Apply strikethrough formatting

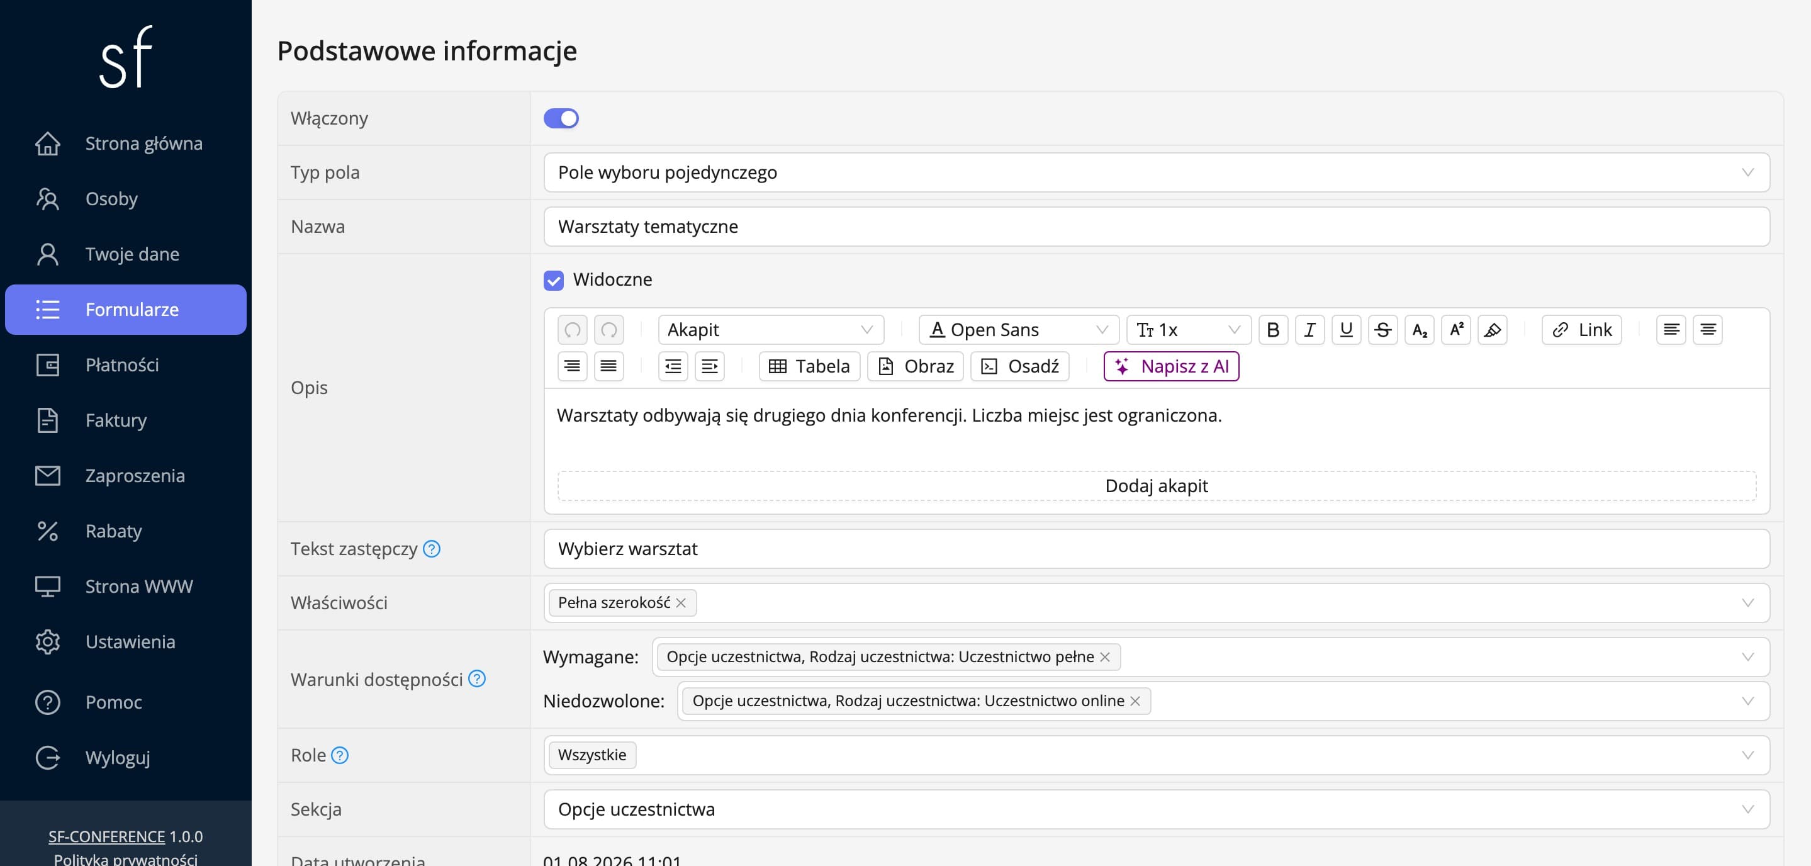click(1382, 330)
